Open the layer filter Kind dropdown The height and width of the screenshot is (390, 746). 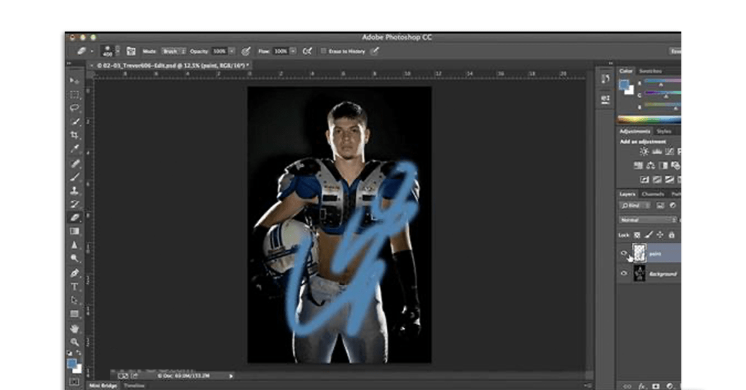636,206
